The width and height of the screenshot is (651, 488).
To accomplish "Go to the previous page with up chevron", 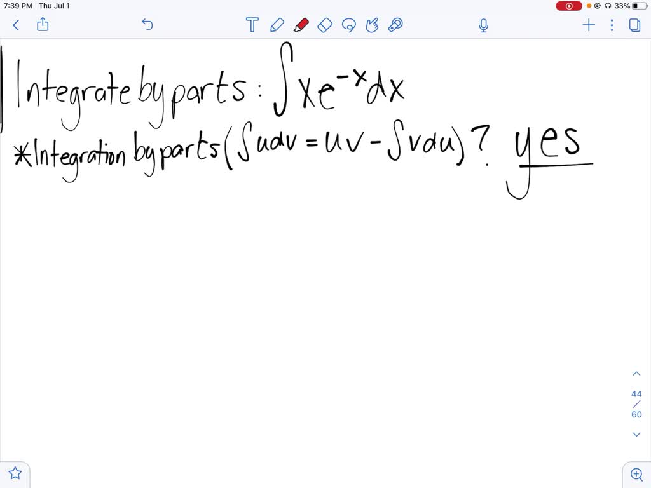I will point(636,373).
